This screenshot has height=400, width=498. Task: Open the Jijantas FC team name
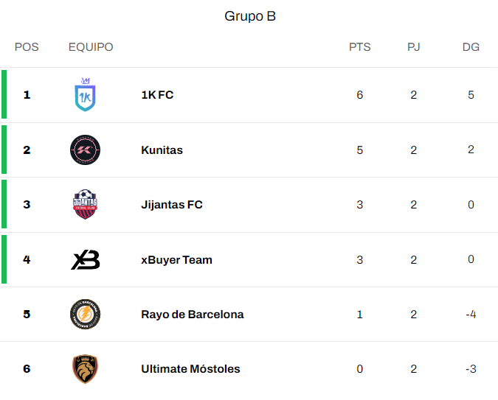[172, 205]
